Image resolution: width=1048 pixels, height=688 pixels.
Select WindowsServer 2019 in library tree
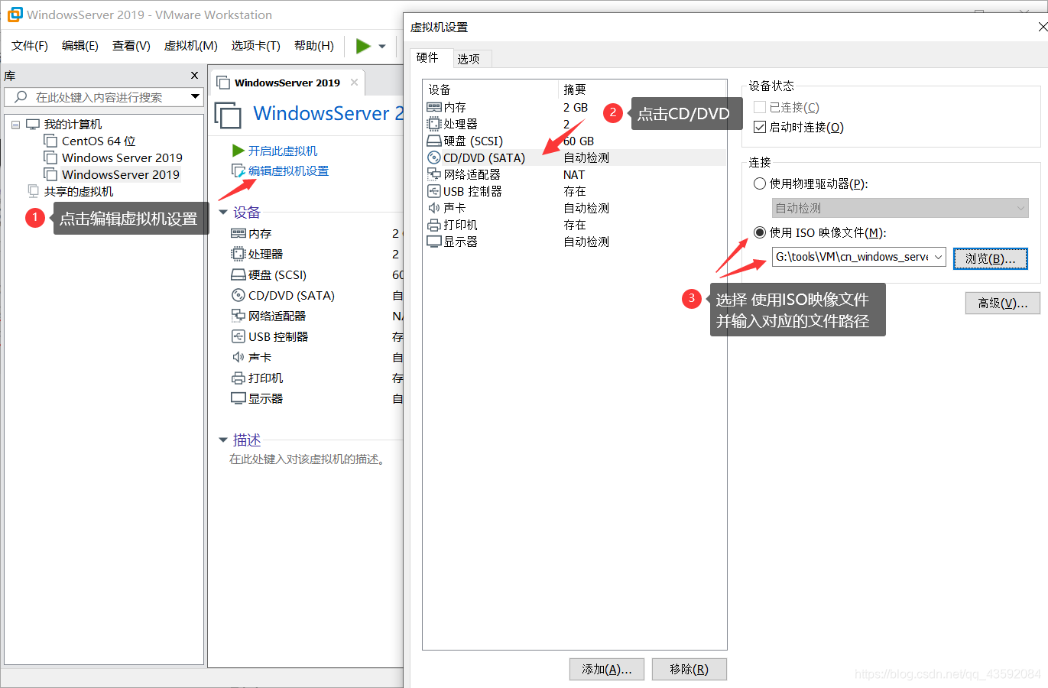click(x=121, y=174)
